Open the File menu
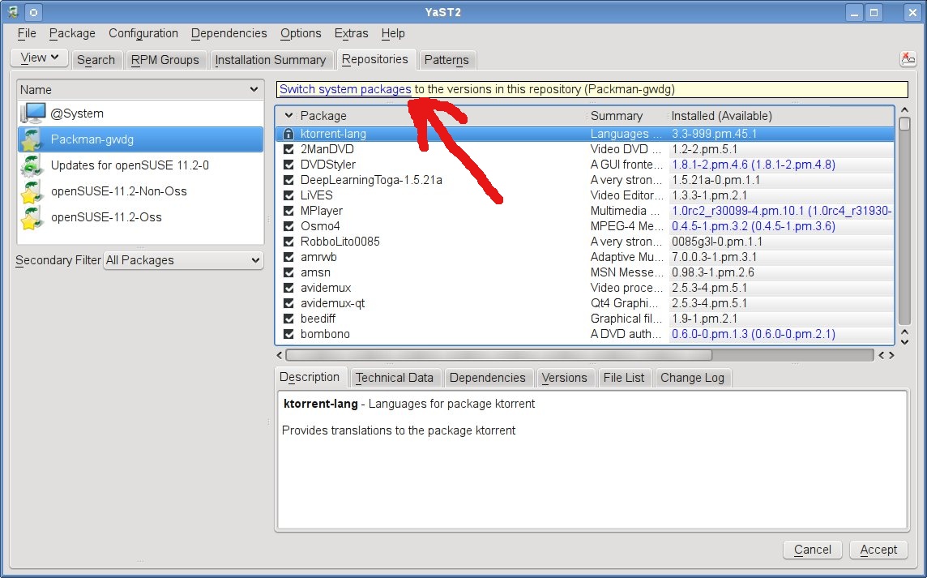 click(27, 33)
